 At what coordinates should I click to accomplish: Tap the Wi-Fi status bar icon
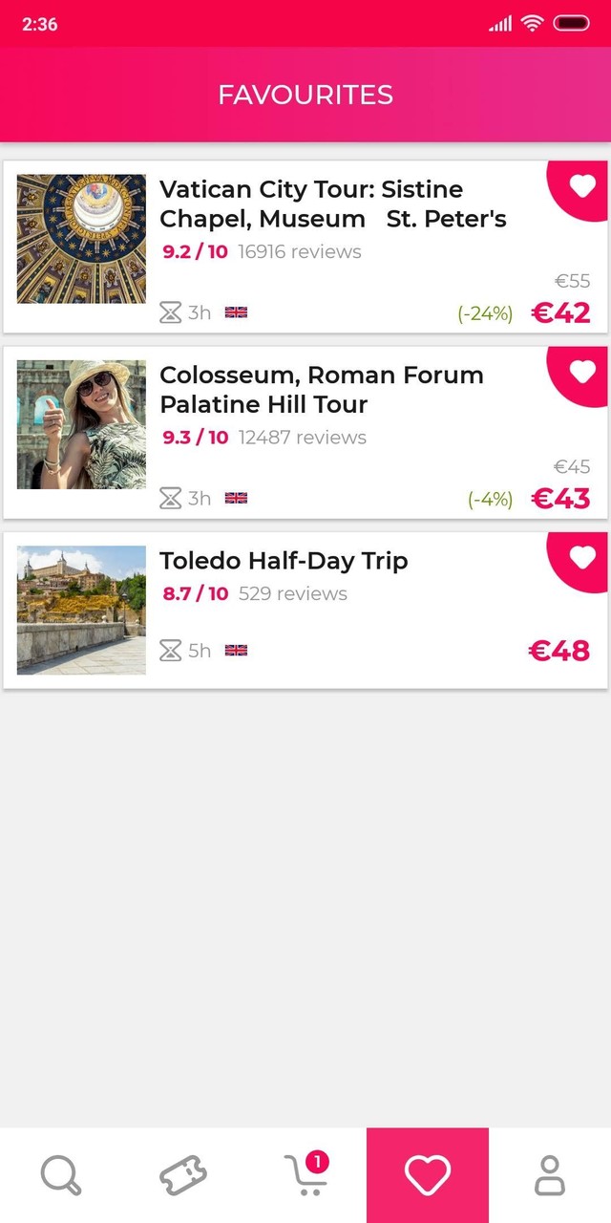[x=533, y=24]
